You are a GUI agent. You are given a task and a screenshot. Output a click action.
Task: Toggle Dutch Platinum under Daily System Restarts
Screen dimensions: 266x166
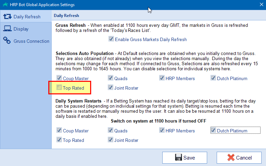213,130
